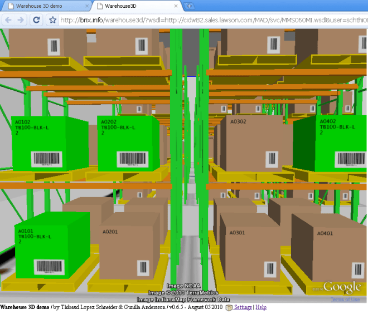Click the Terms of Use link
Image resolution: width=368 pixels, height=314 pixels.
[x=345, y=300]
